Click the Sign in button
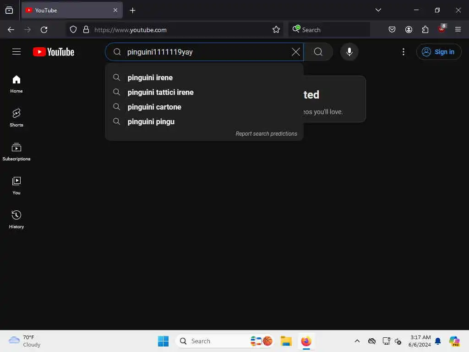Image resolution: width=469 pixels, height=352 pixels. pyautogui.click(x=438, y=52)
